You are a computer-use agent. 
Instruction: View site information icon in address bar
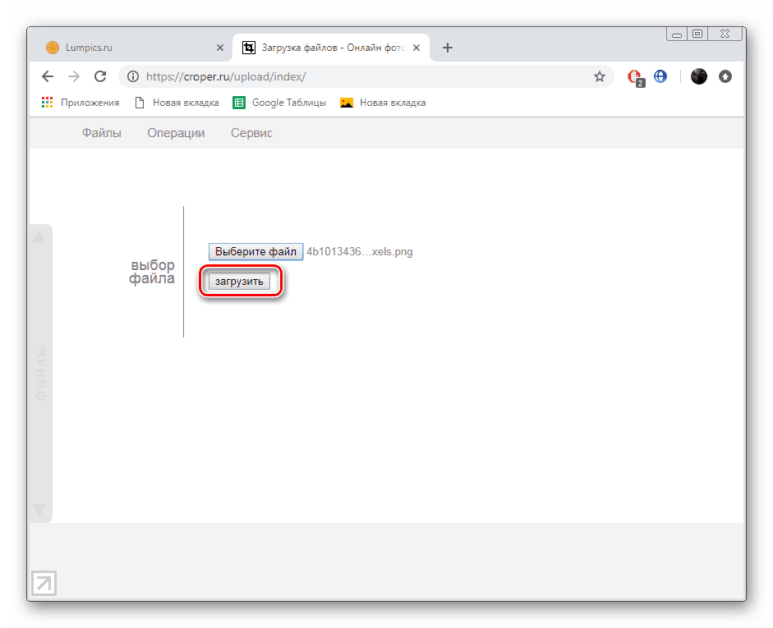tap(133, 76)
